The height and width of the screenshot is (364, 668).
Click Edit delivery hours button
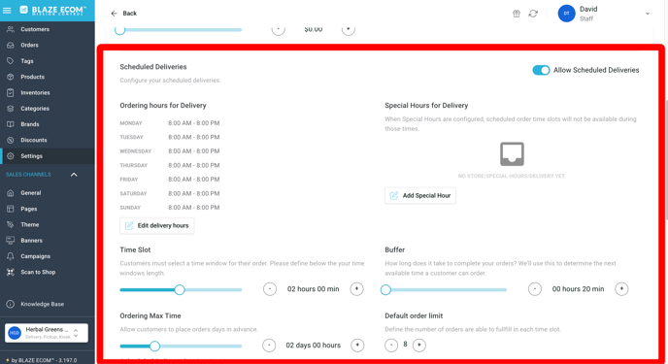pyautogui.click(x=156, y=225)
